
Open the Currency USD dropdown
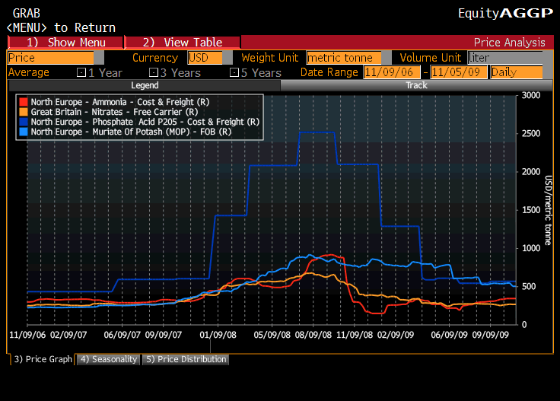click(205, 58)
